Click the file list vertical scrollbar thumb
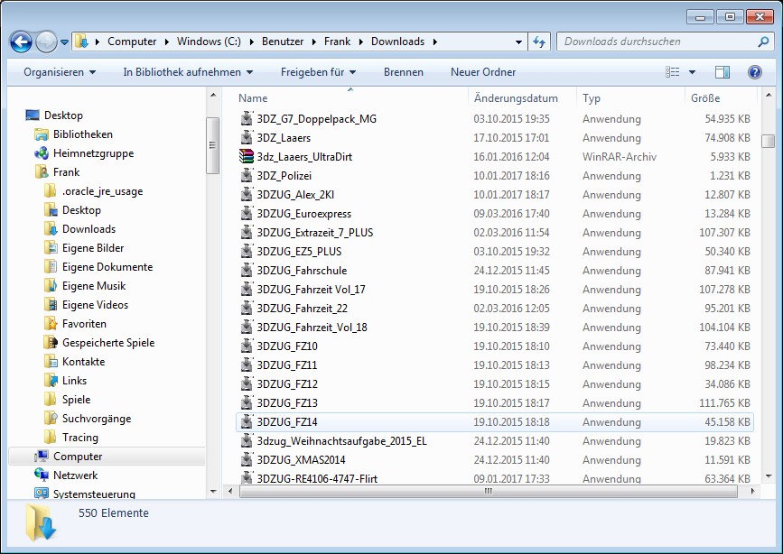Screen dimensions: 783x554 pos(768,142)
